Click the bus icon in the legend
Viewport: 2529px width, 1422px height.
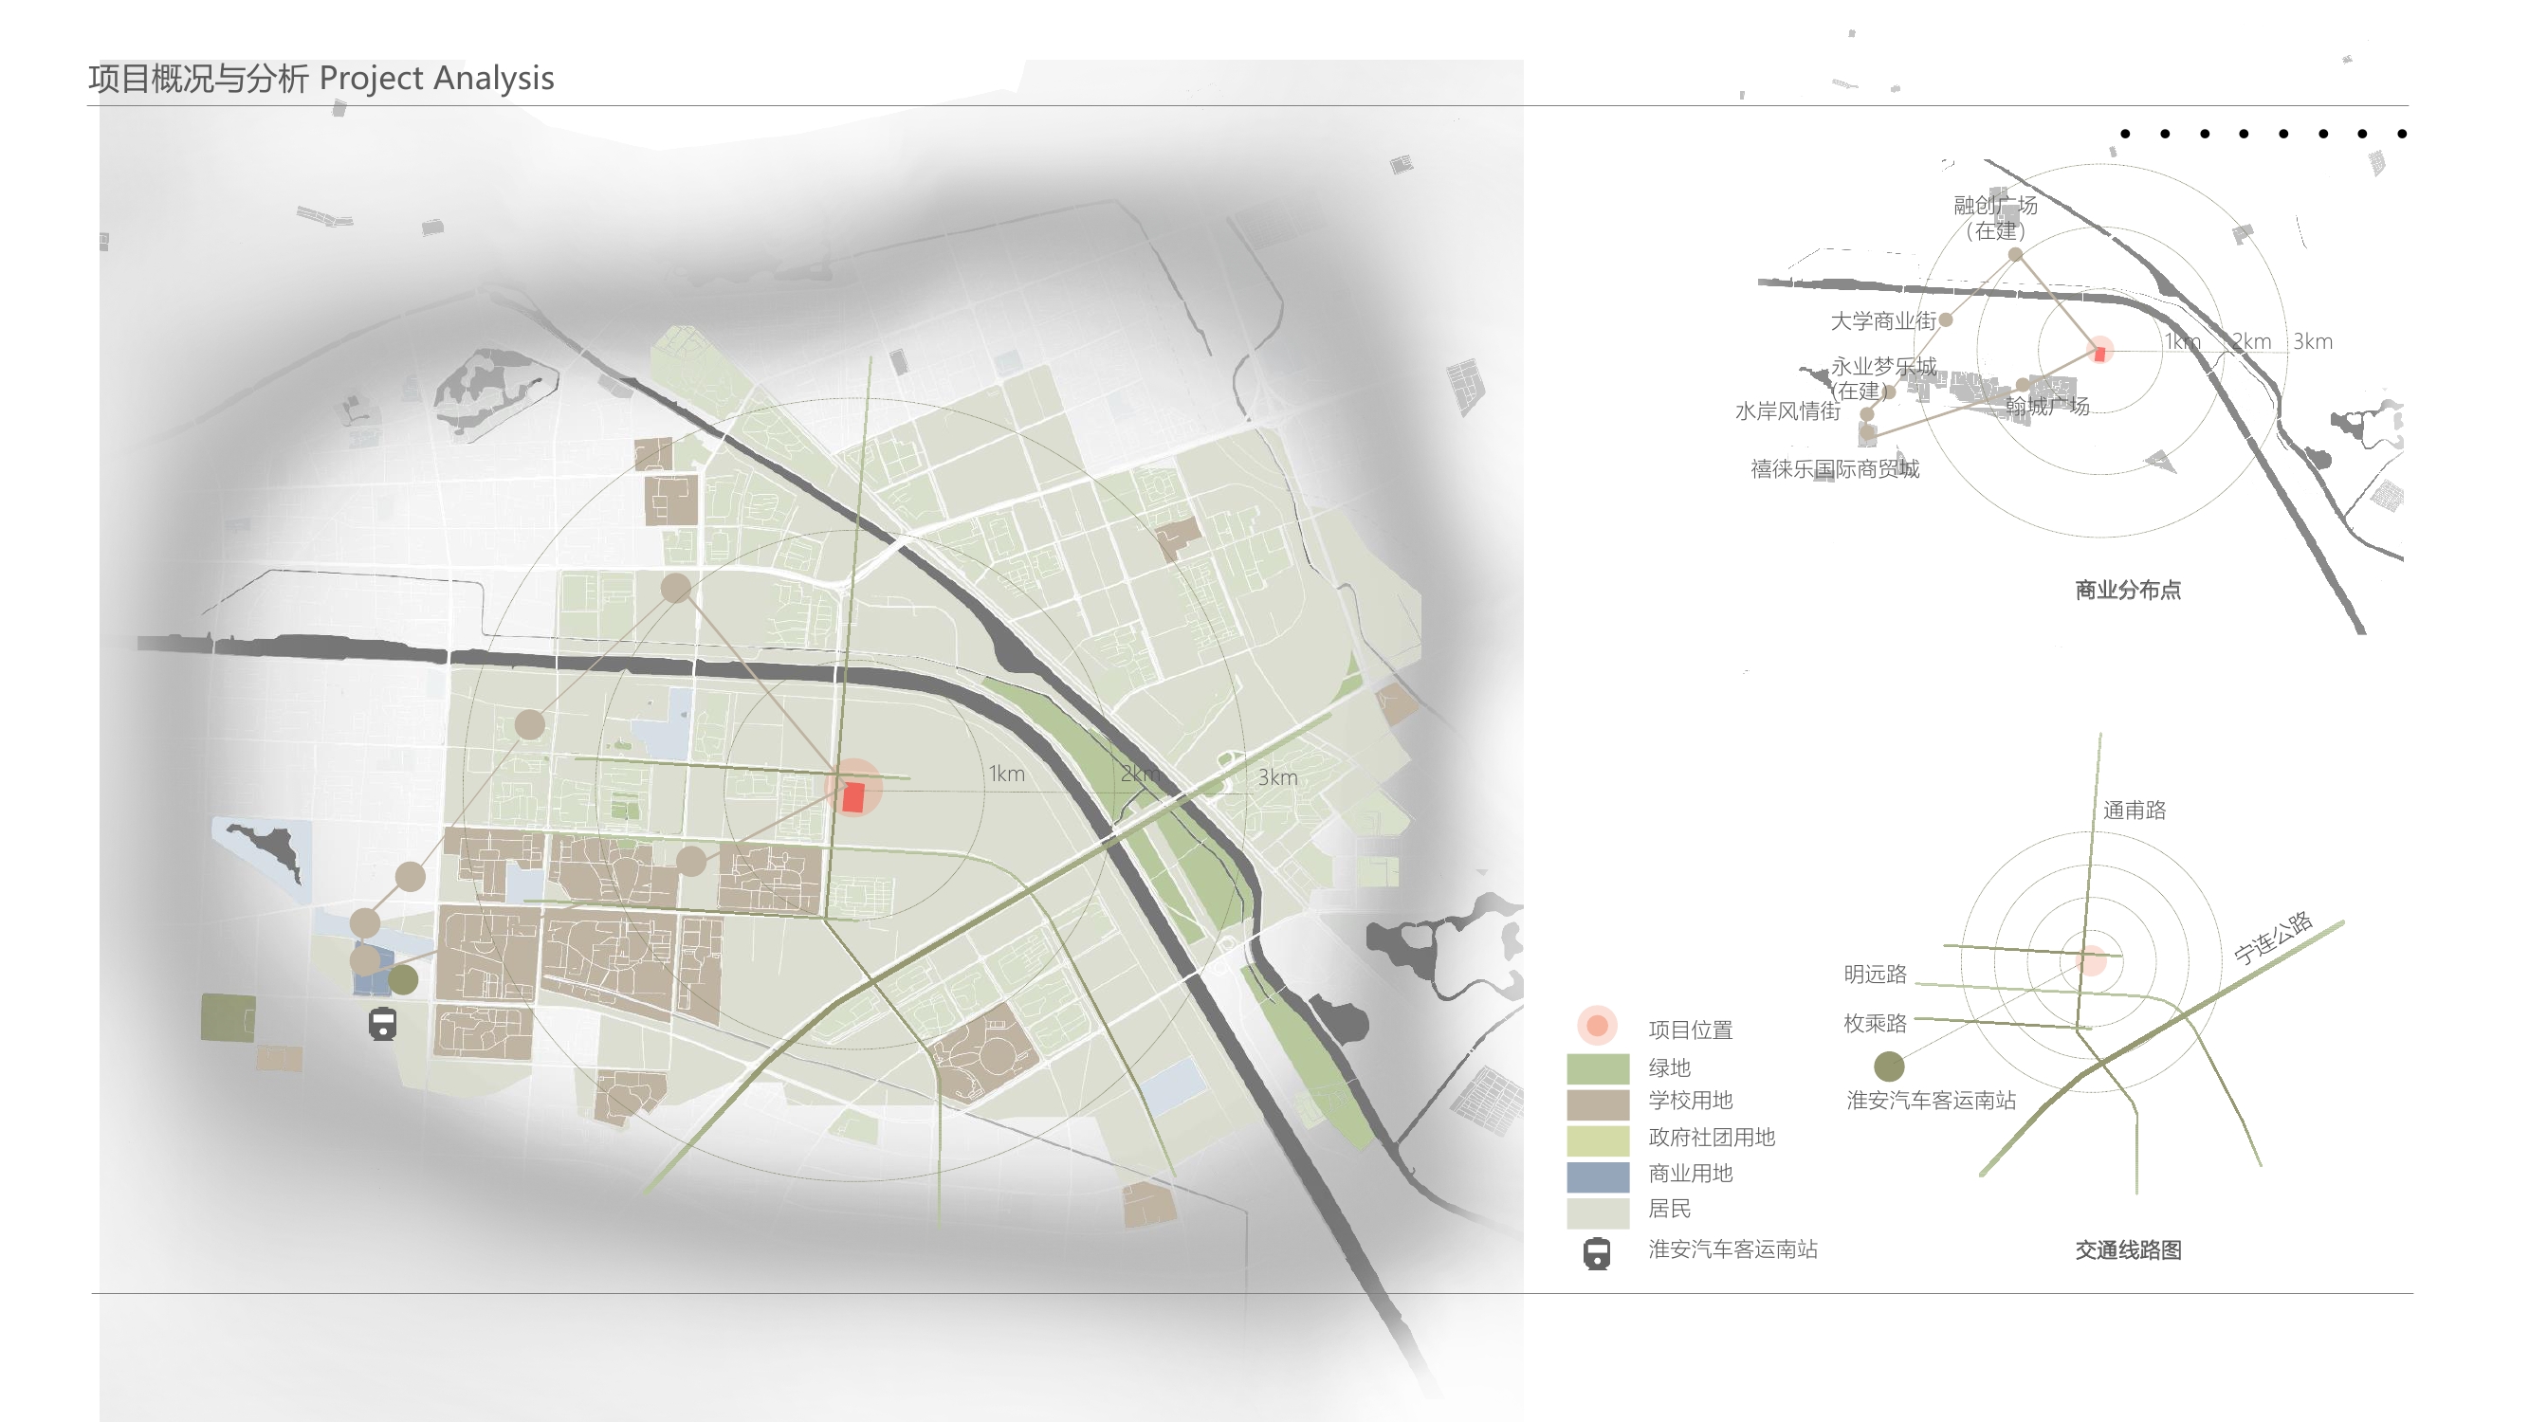coord(1596,1253)
